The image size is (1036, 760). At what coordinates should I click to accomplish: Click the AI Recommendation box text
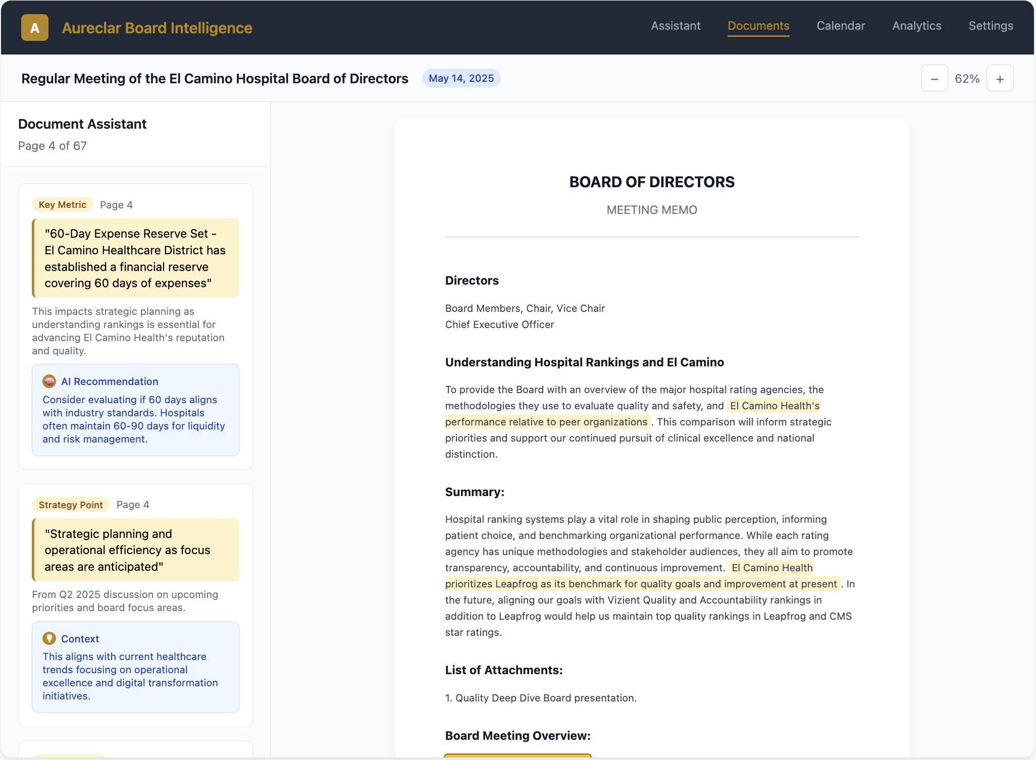click(x=134, y=419)
